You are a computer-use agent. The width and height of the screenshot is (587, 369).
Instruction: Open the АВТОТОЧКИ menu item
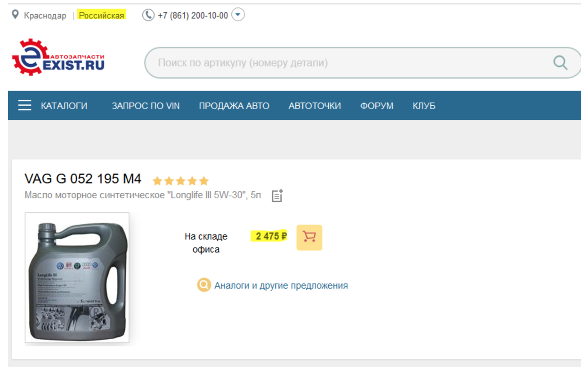point(315,106)
